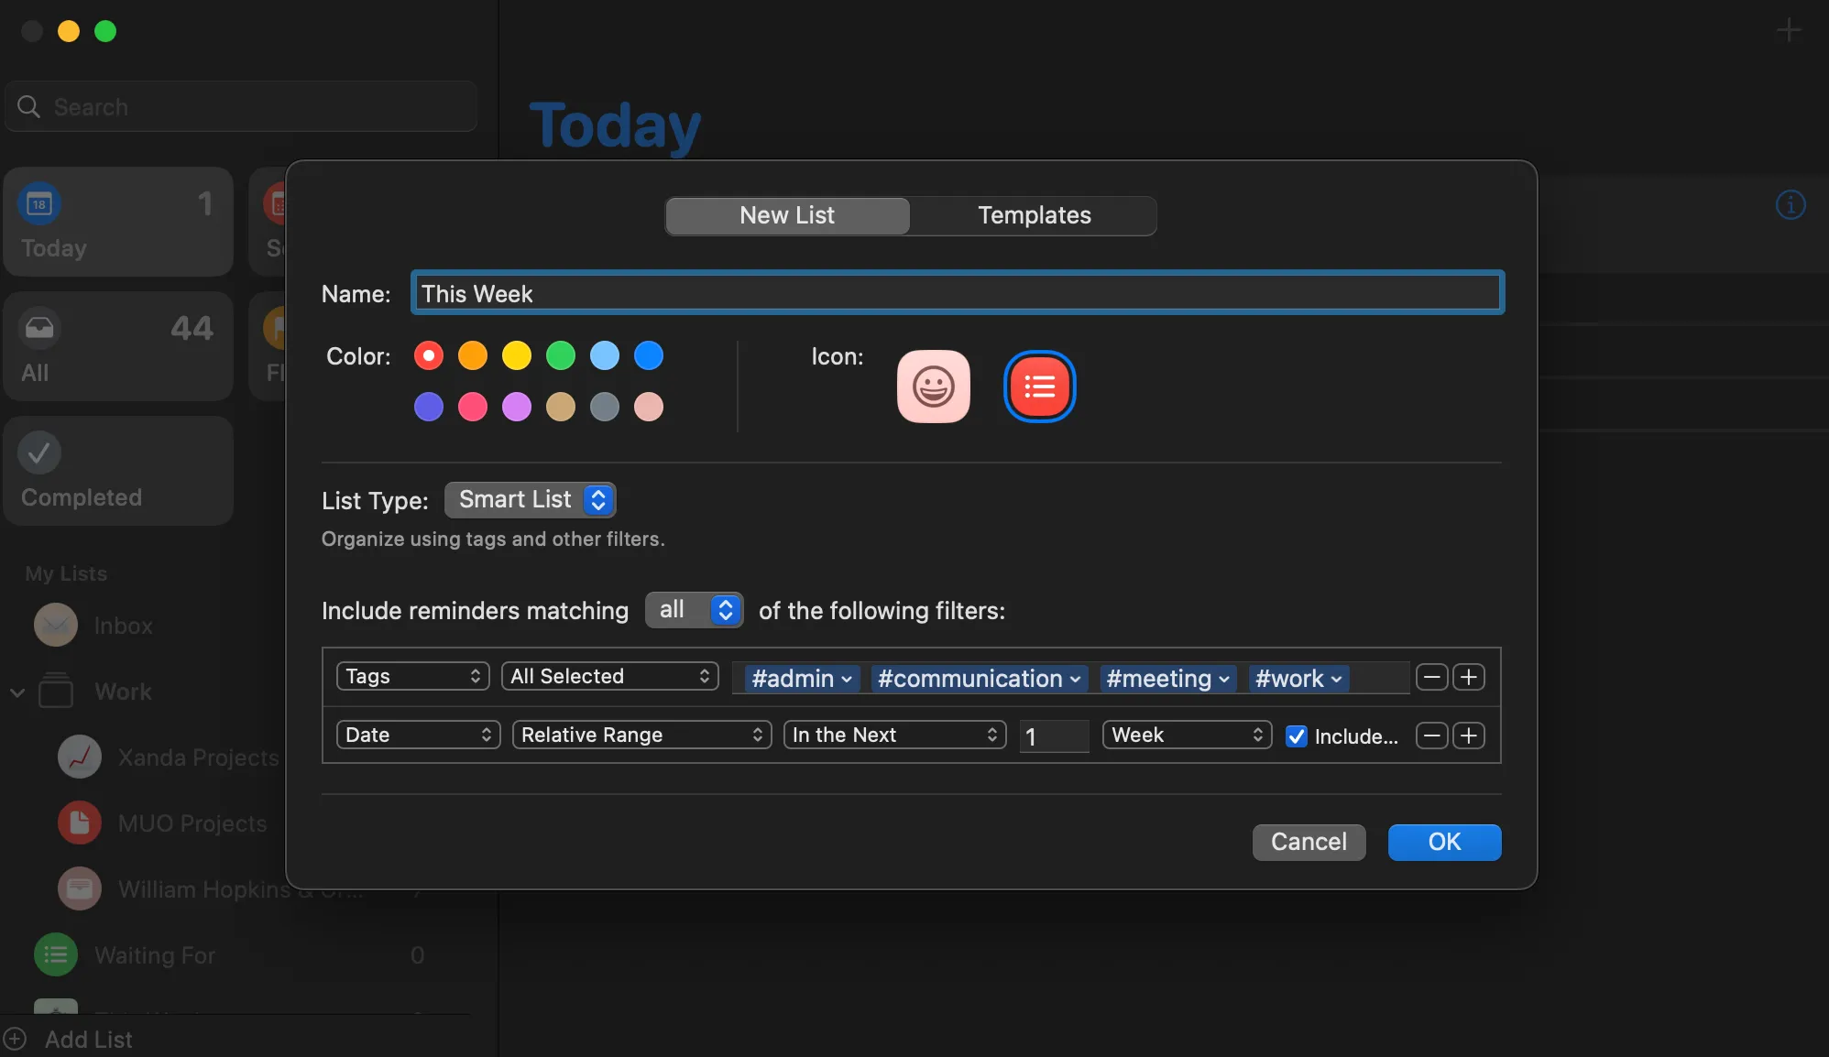Open the Relative Range dropdown
Viewport: 1829px width, 1057px height.
[x=641, y=734]
